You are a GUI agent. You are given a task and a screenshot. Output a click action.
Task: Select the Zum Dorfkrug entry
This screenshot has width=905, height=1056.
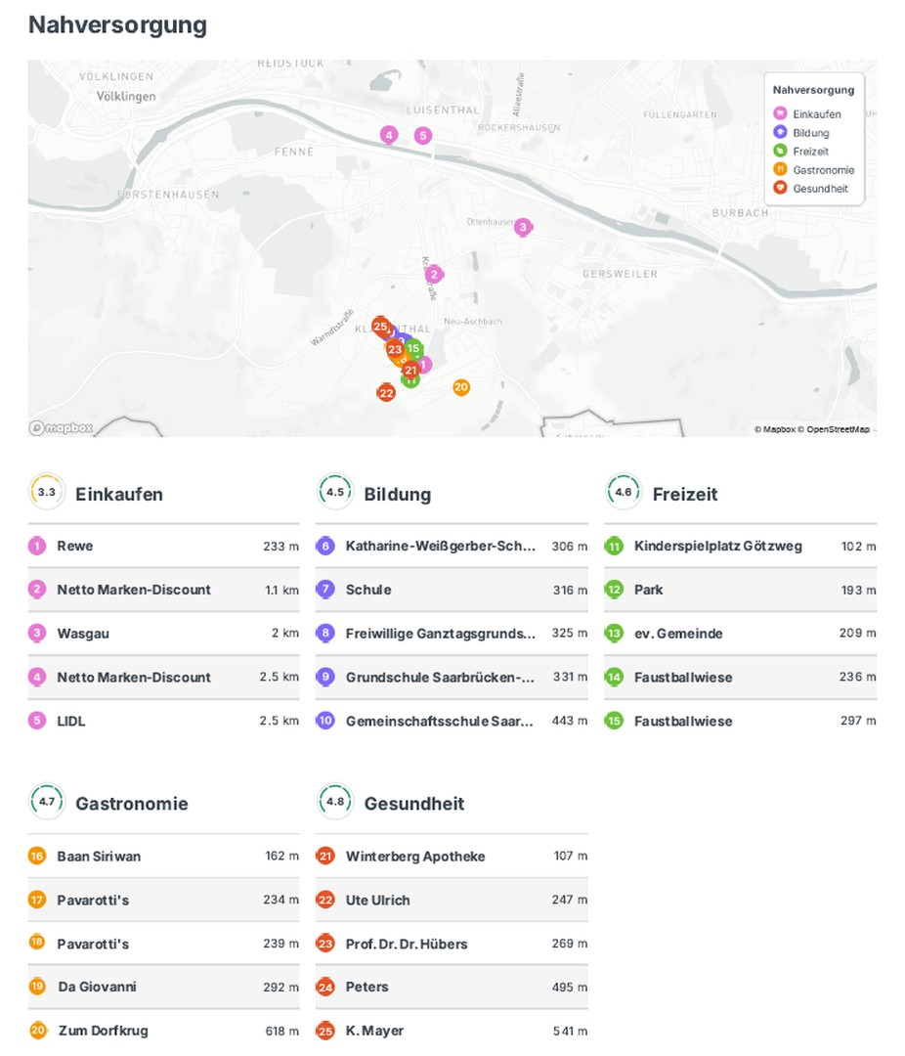163,1031
